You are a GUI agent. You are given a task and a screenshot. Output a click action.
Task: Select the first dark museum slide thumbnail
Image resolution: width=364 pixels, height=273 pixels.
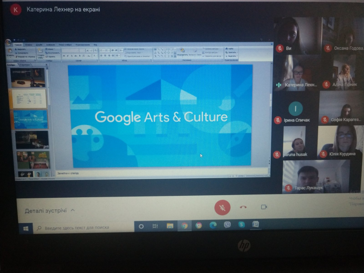pos(27,77)
